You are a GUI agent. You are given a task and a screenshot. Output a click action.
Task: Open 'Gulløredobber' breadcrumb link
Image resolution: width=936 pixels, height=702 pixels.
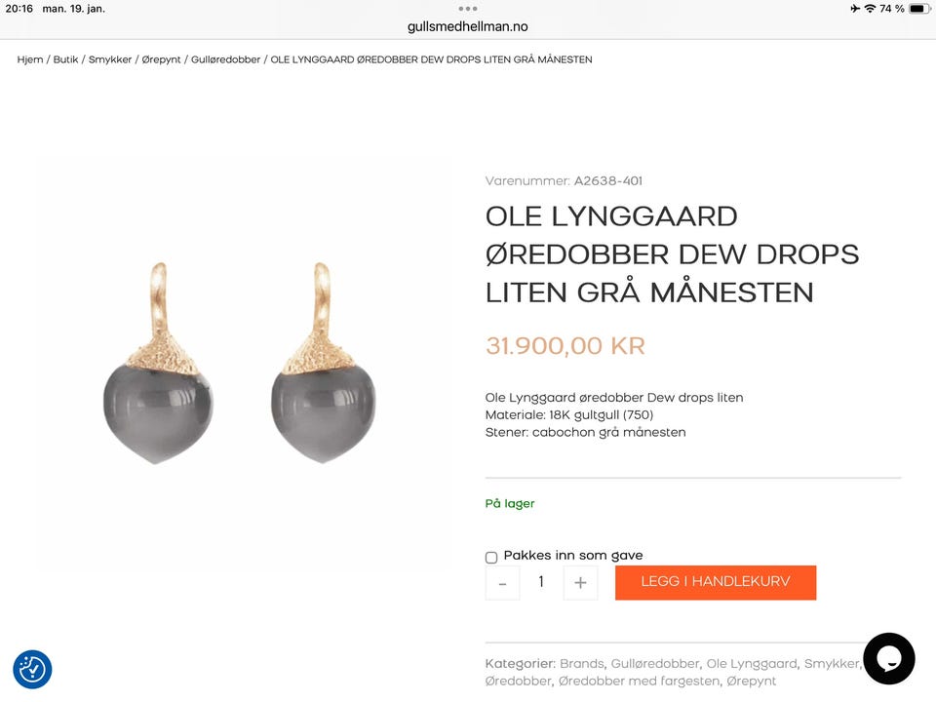coord(225,59)
